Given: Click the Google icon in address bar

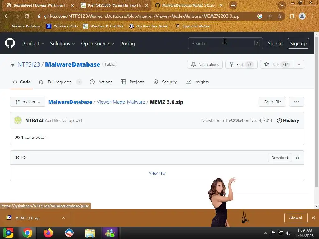Looking at the screenshot, I should point(260,16).
